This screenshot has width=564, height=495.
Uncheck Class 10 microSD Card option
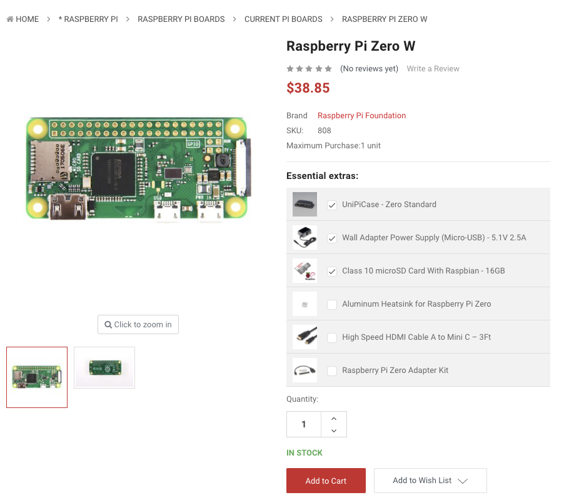click(332, 272)
